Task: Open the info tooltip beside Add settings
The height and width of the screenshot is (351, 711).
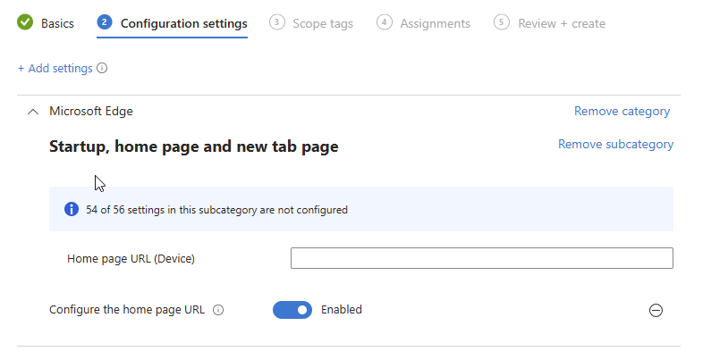Action: click(102, 69)
